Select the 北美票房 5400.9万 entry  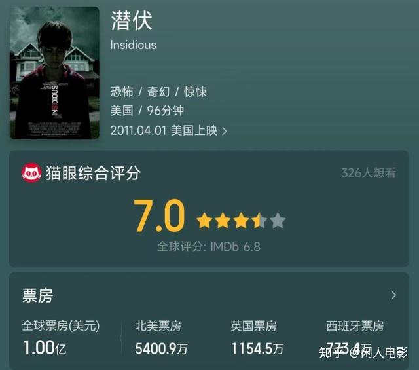[x=162, y=337]
